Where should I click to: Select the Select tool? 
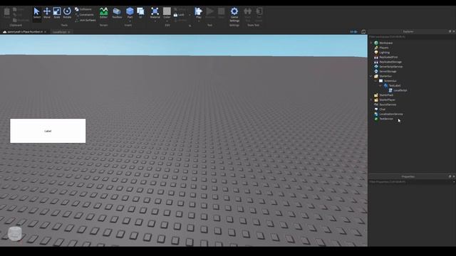pos(36,13)
